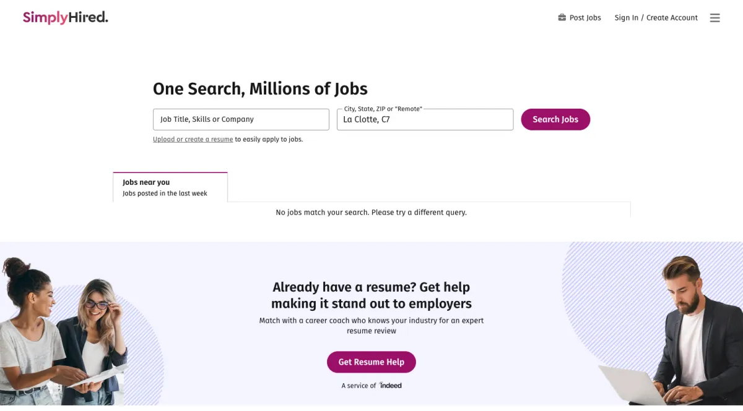Viewport: 743px width, 411px height.
Task: Click the briefcase icon beside Post Jobs
Action: pyautogui.click(x=562, y=17)
